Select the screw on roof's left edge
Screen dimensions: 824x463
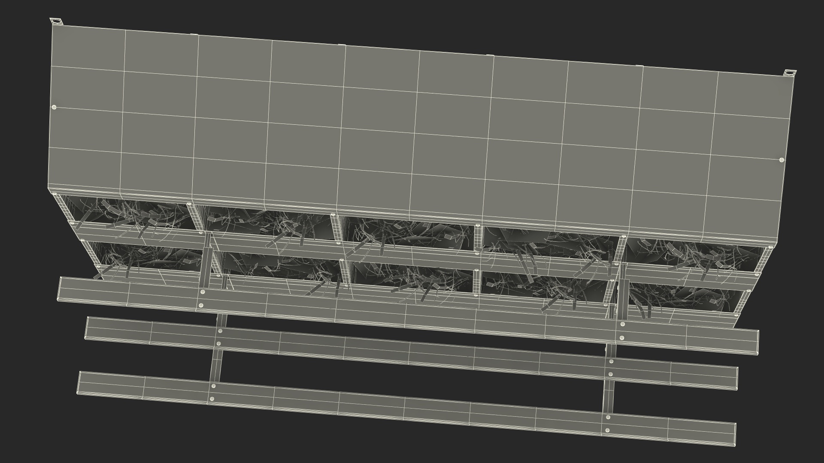[x=54, y=107]
